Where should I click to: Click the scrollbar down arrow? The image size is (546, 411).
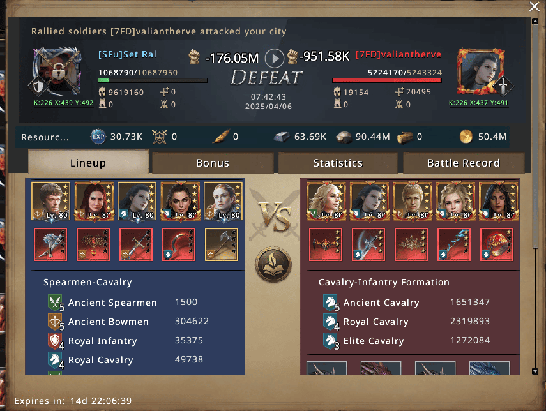535,371
